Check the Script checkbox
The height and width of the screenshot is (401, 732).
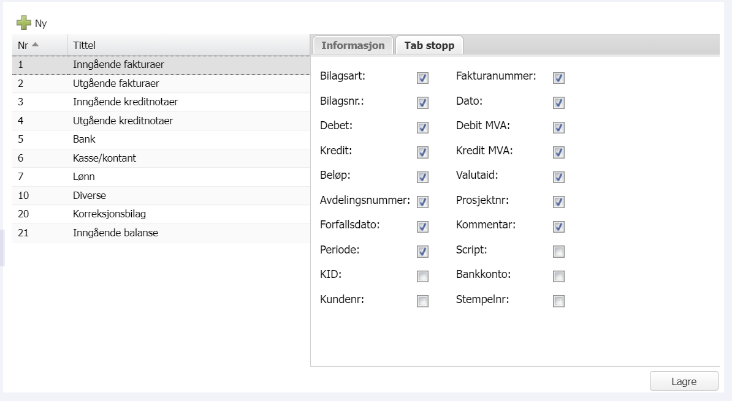559,252
